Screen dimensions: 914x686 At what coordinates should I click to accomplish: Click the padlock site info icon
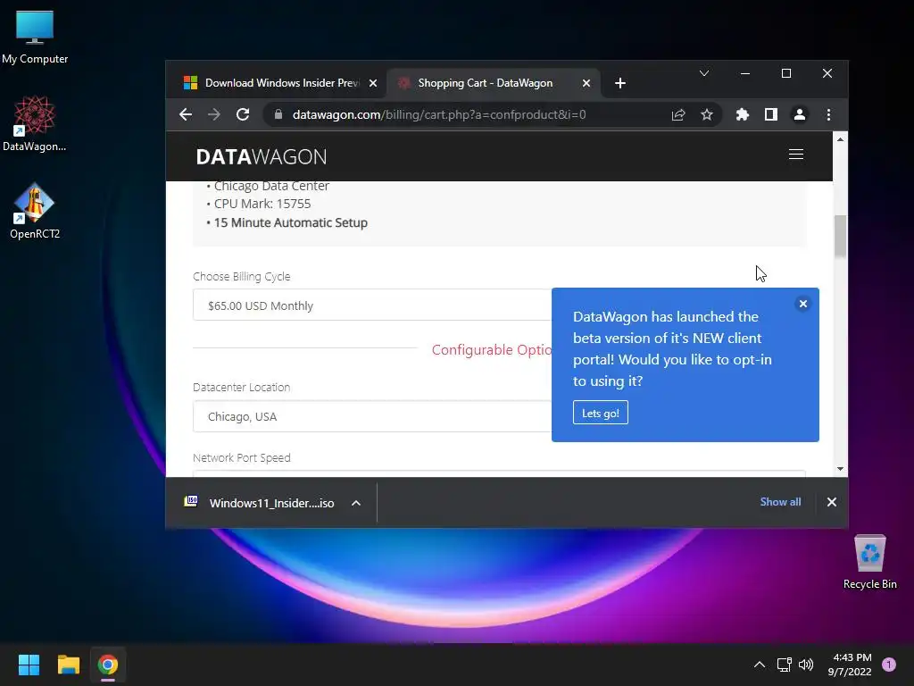point(278,115)
